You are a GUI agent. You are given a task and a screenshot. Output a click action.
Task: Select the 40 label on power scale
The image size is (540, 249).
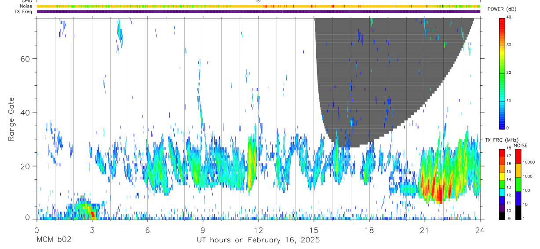pos(510,17)
